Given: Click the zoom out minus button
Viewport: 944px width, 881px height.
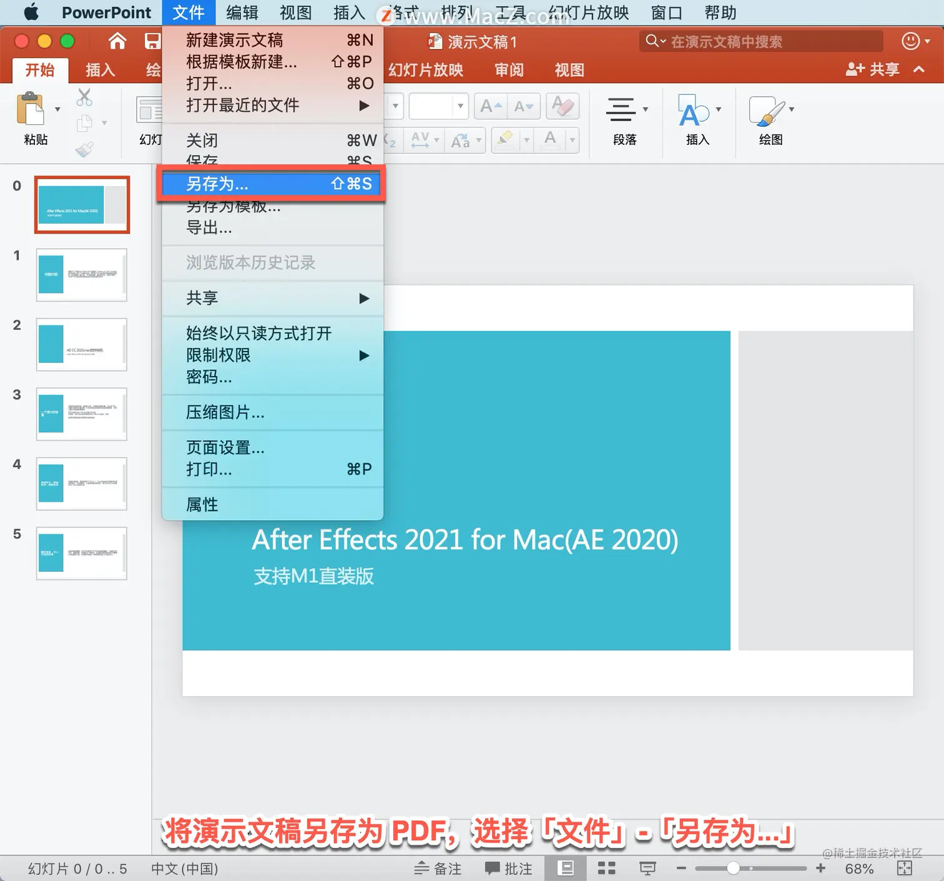Looking at the screenshot, I should click(681, 868).
